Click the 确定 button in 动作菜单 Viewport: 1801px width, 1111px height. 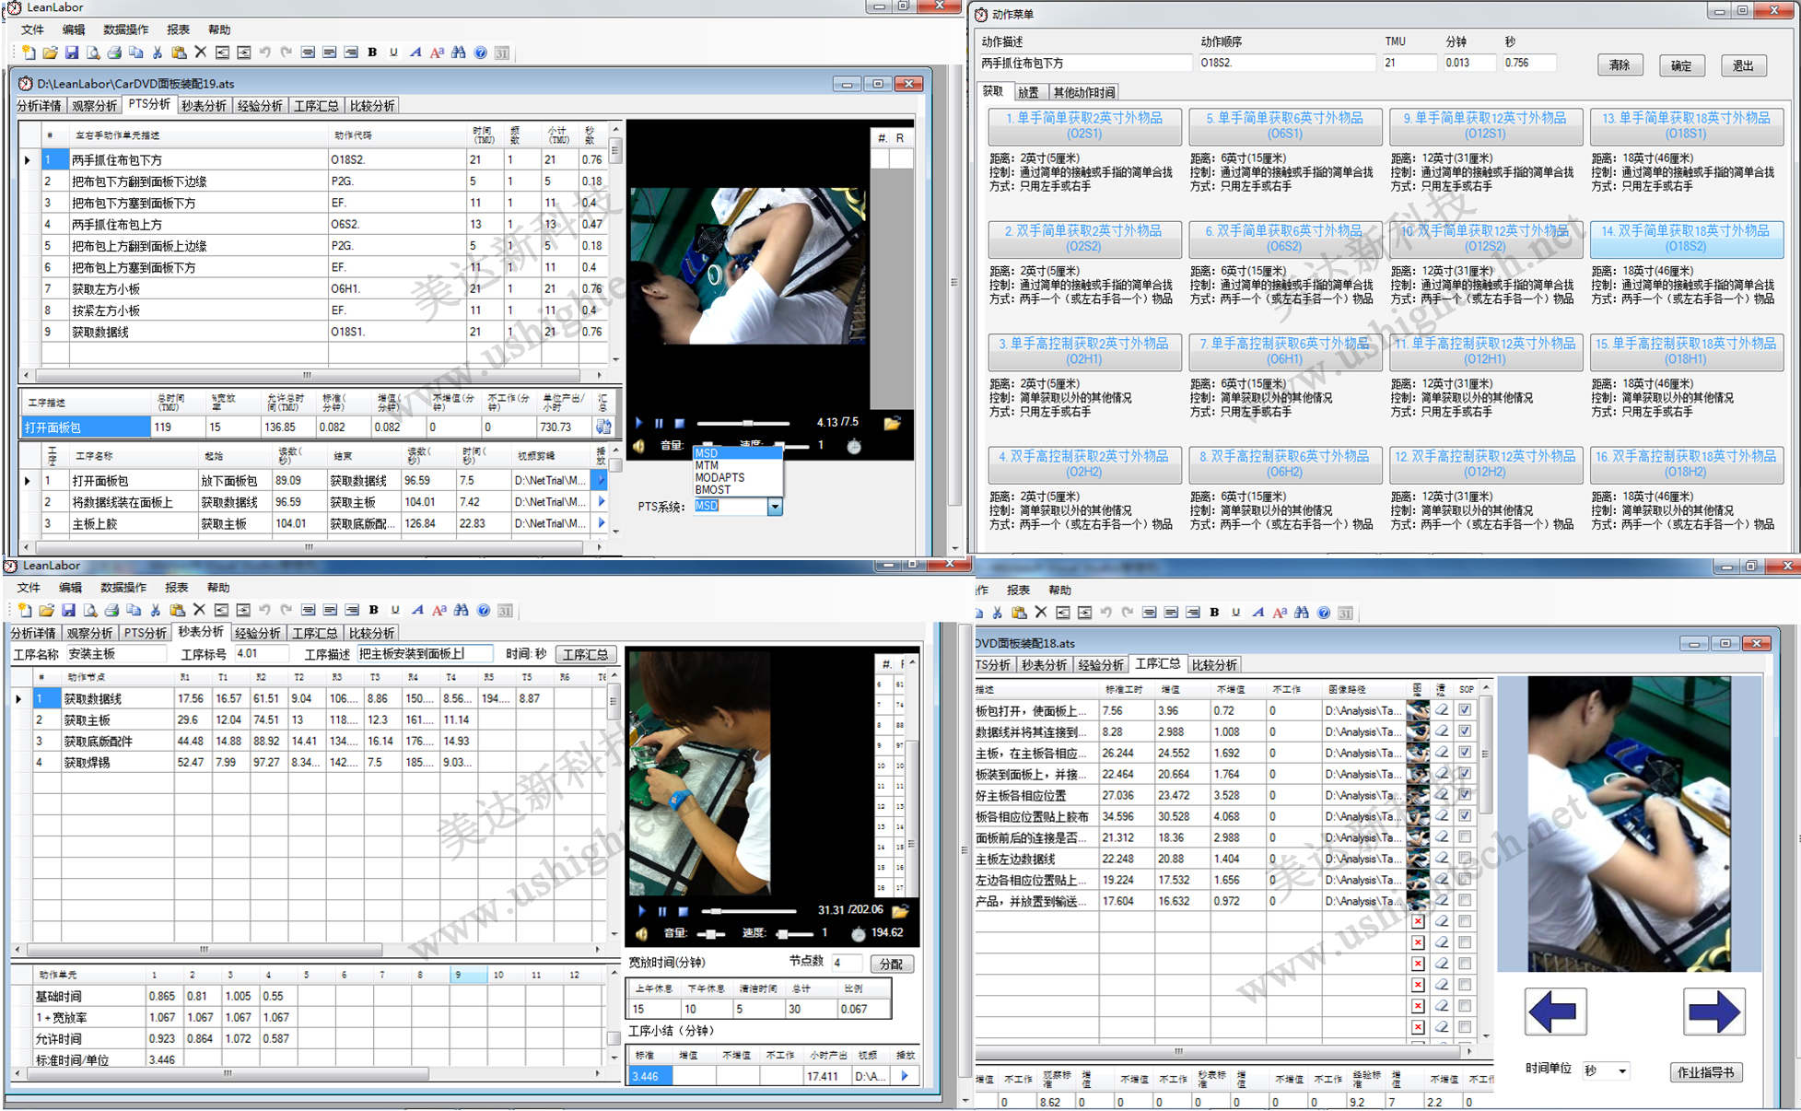pyautogui.click(x=1680, y=65)
